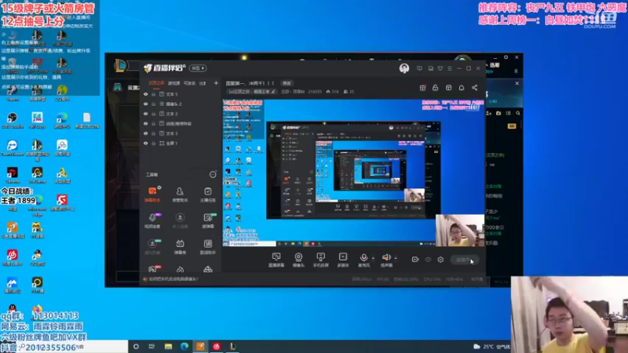The image size is (628, 353).
Task: Click the webcam overlay in the stream preview
Action: click(460, 230)
